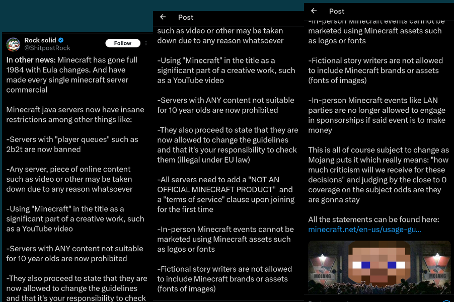Select the "In other news:" opening paragraph

(72, 74)
